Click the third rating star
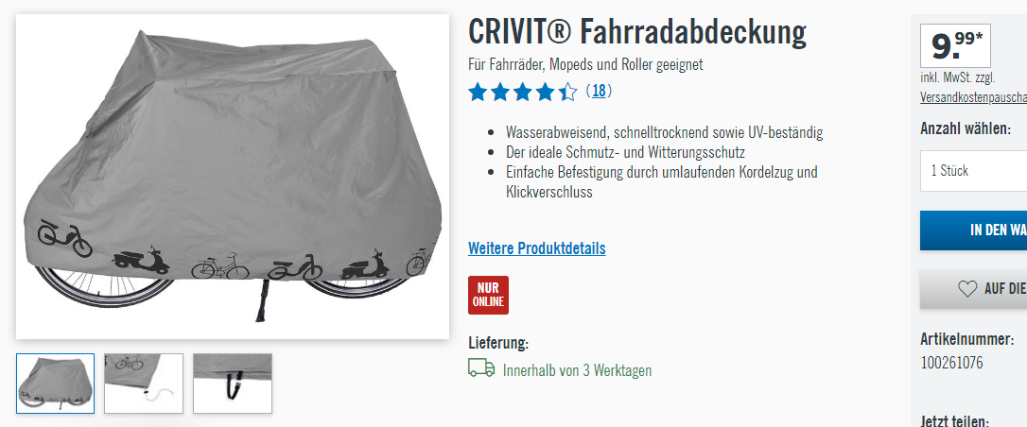The width and height of the screenshot is (1027, 427). (523, 93)
